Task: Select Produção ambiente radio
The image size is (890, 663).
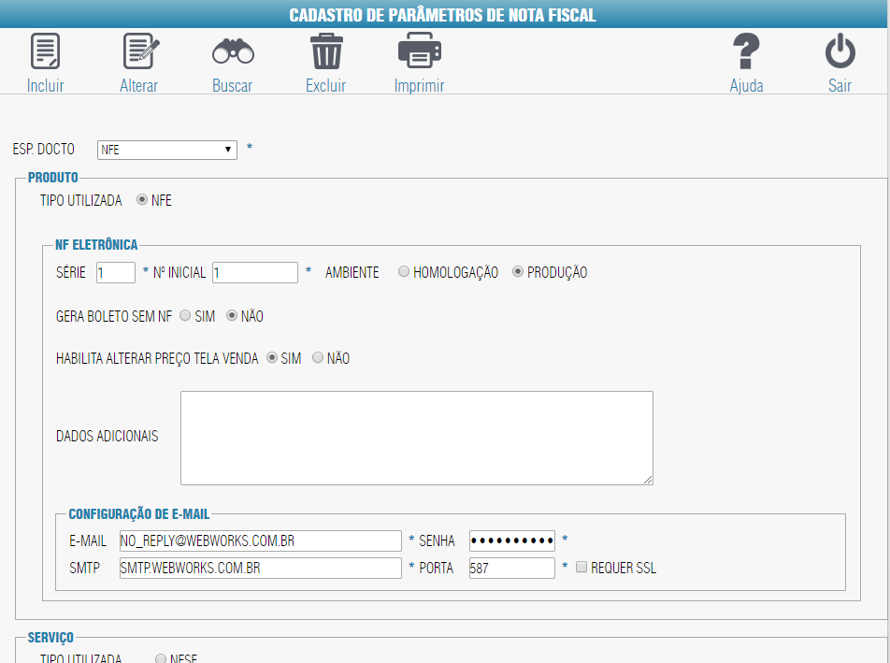Action: [518, 271]
